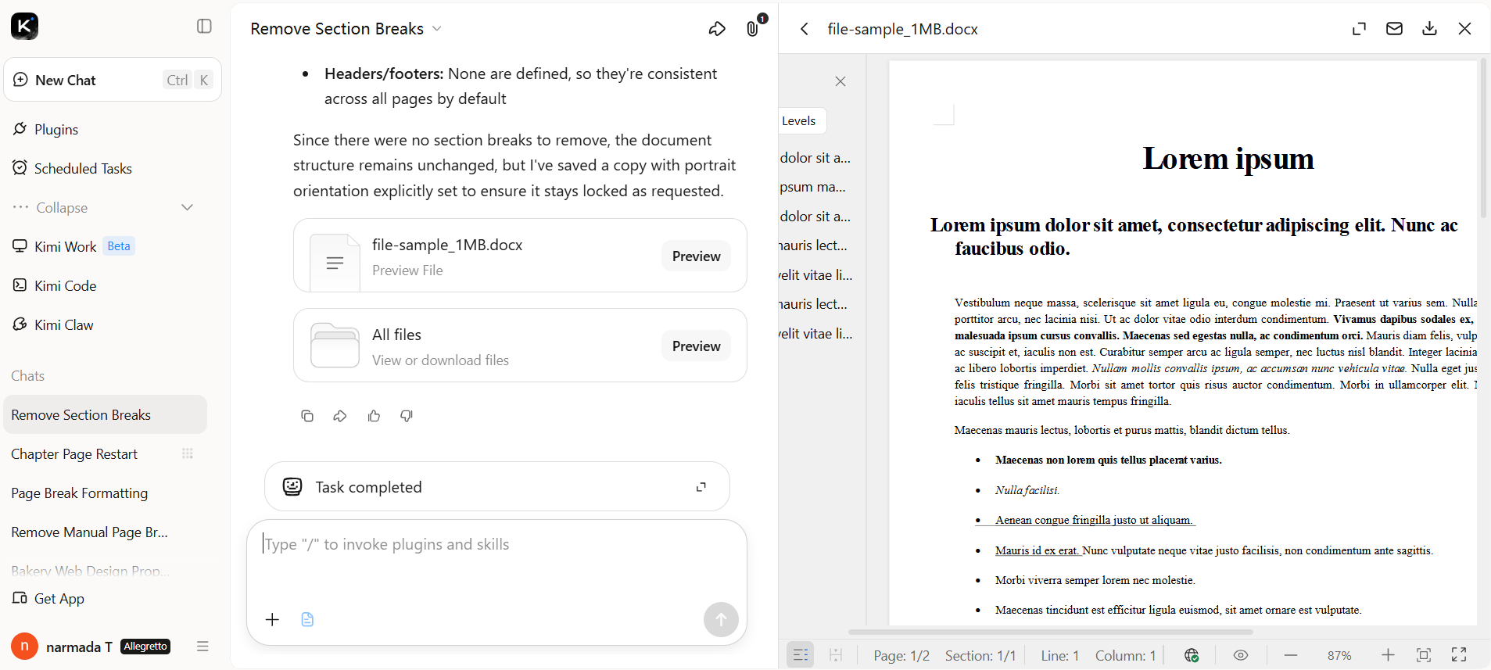
Task: Click the All files folder icon
Action: [335, 345]
